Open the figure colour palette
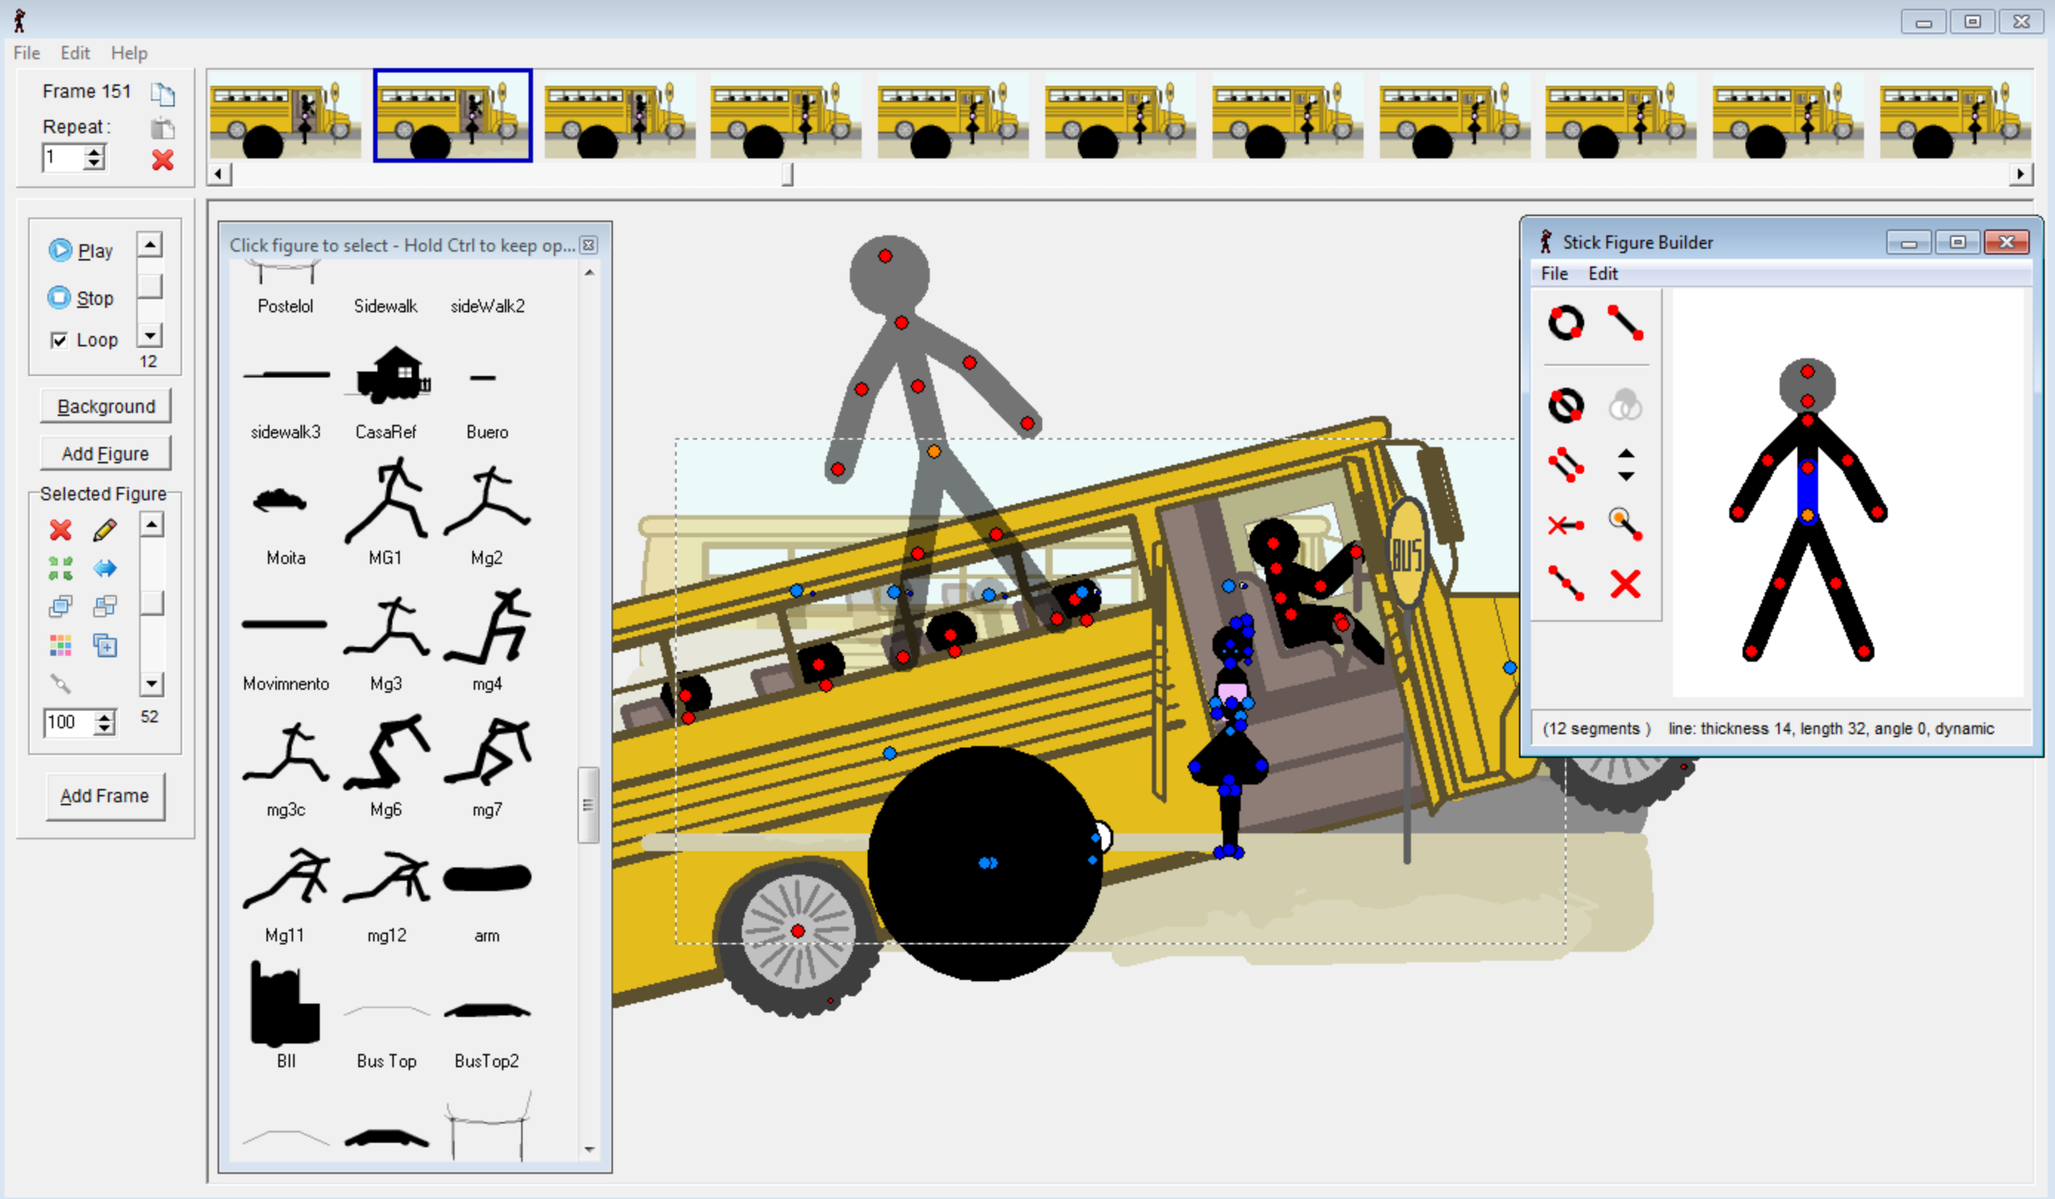Viewport: 2055px width, 1199px height. [59, 645]
